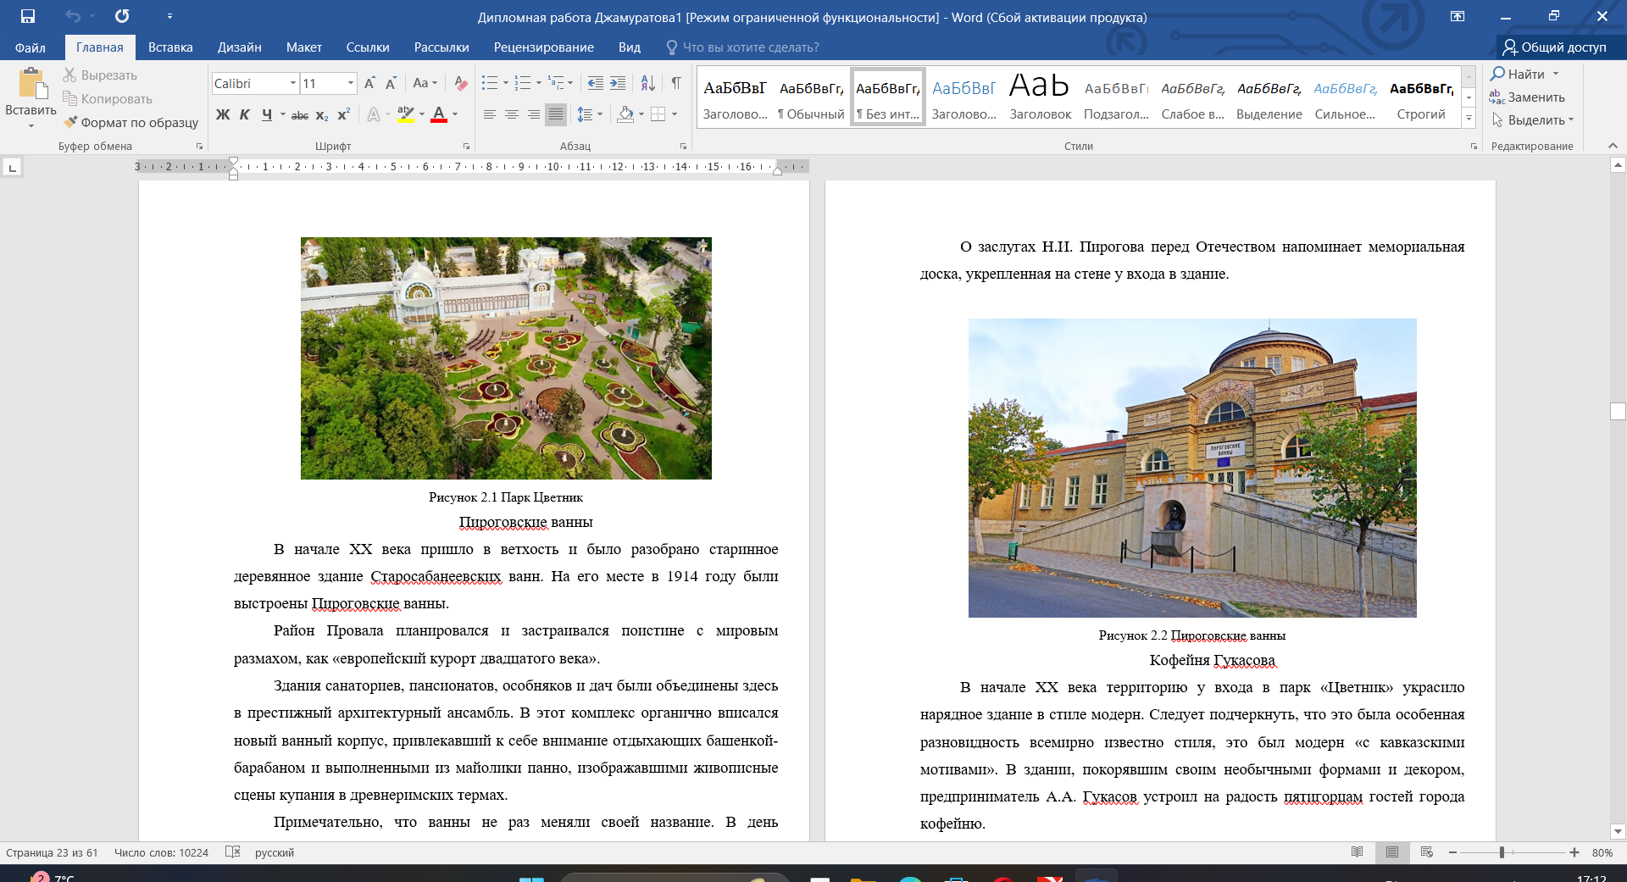
Task: Click the Clear Formatting eraser icon
Action: pyautogui.click(x=461, y=83)
